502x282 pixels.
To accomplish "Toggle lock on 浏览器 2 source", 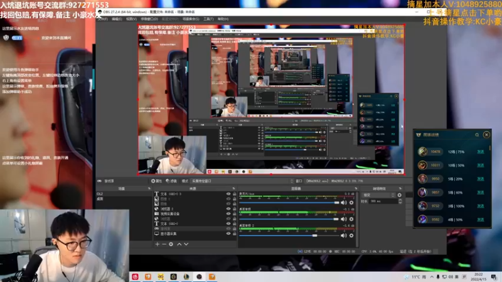I will click(x=234, y=209).
